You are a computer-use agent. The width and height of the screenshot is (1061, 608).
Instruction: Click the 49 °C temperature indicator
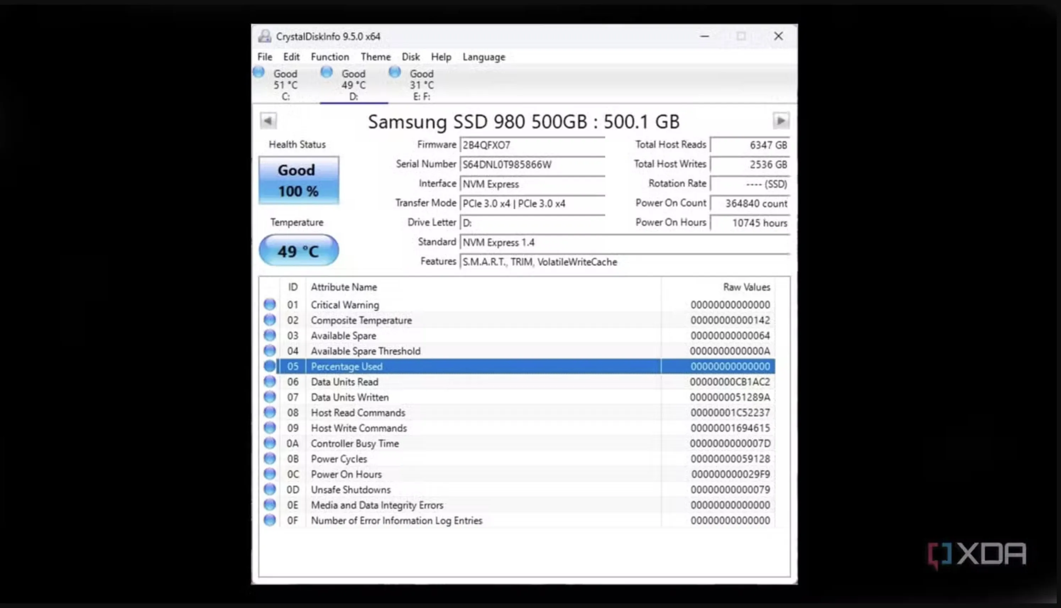[299, 250]
